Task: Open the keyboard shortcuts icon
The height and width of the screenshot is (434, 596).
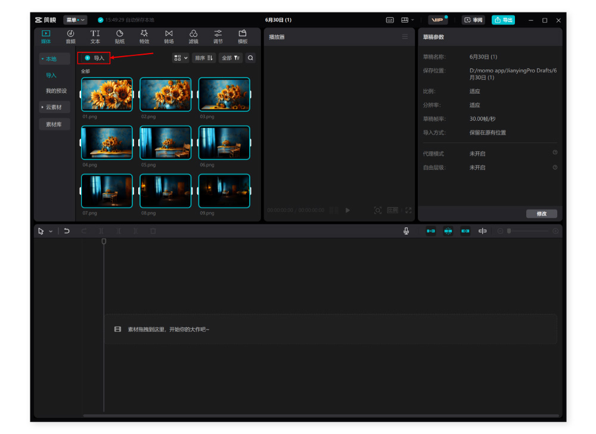Action: coord(390,20)
